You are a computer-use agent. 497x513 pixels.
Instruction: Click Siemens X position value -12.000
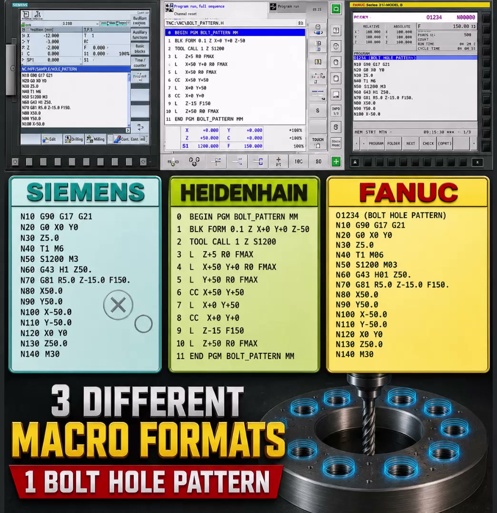pyautogui.click(x=51, y=36)
